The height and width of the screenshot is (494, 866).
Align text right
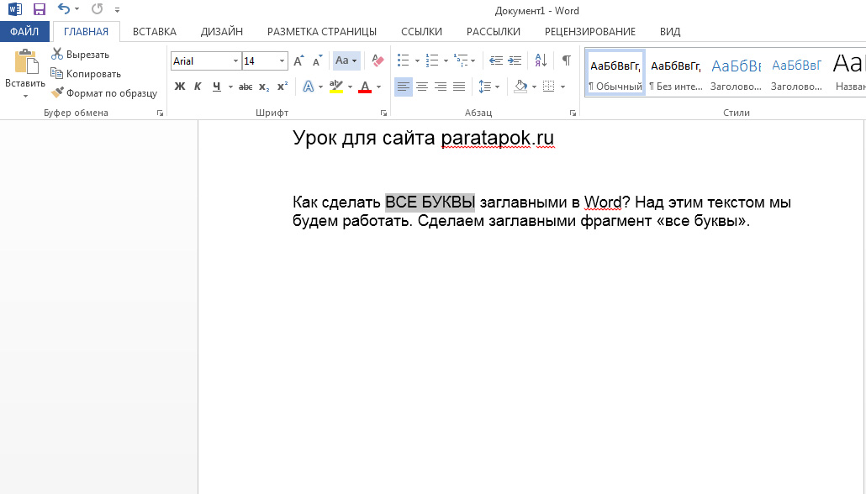(441, 87)
